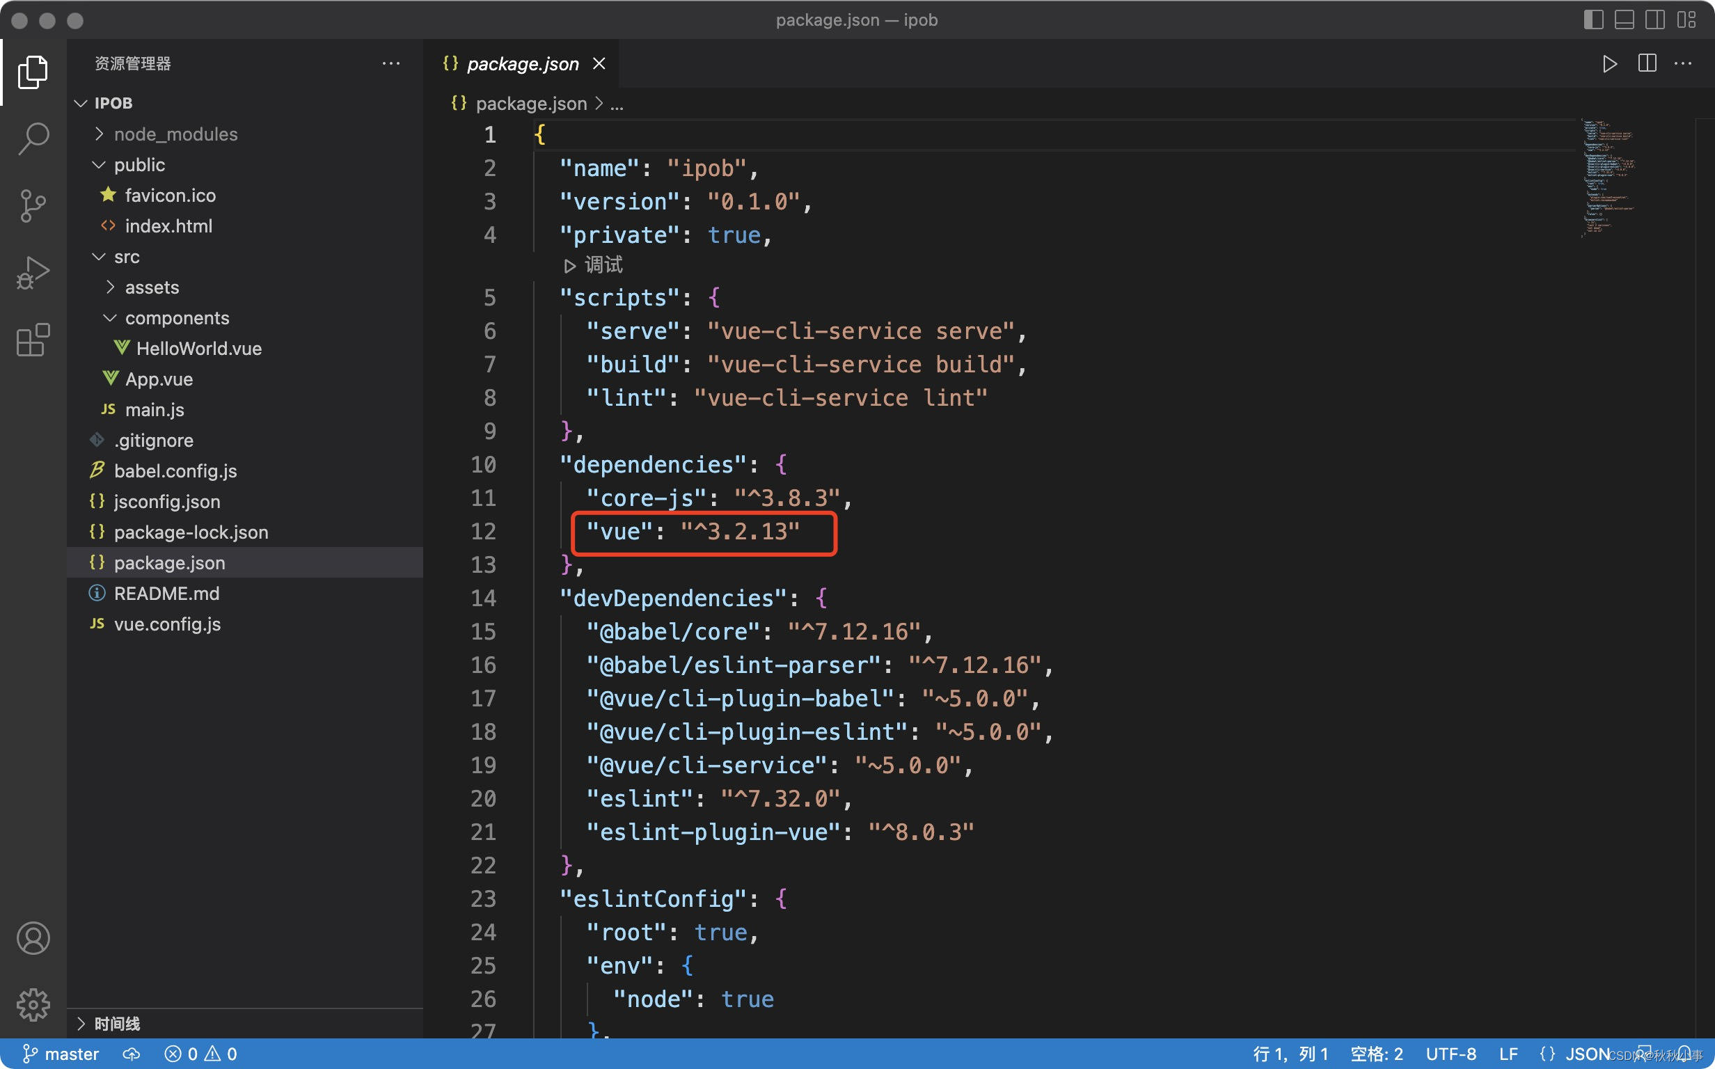Open the Accounts menu icon
1715x1069 pixels.
[x=33, y=938]
